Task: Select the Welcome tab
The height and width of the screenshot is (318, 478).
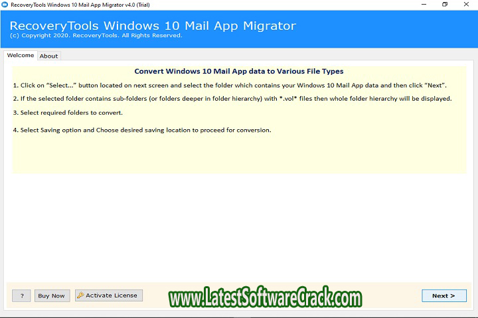Action: pos(21,56)
